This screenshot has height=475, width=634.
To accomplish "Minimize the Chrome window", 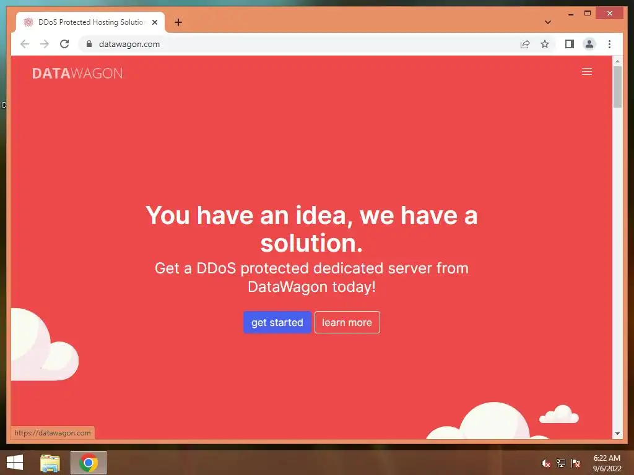I will click(x=570, y=14).
